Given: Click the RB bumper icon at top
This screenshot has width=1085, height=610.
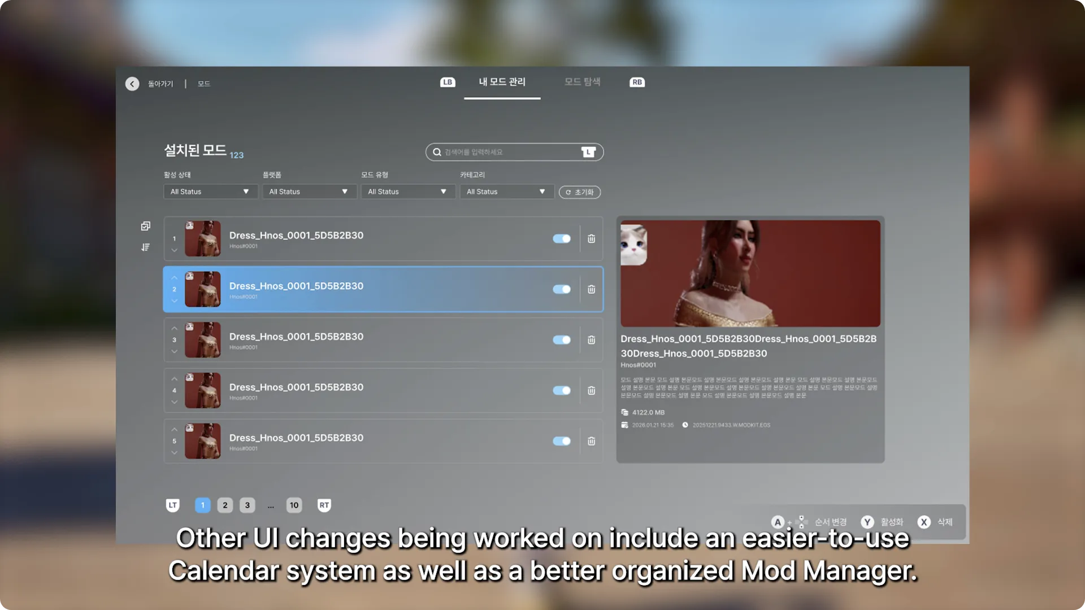Looking at the screenshot, I should (637, 82).
